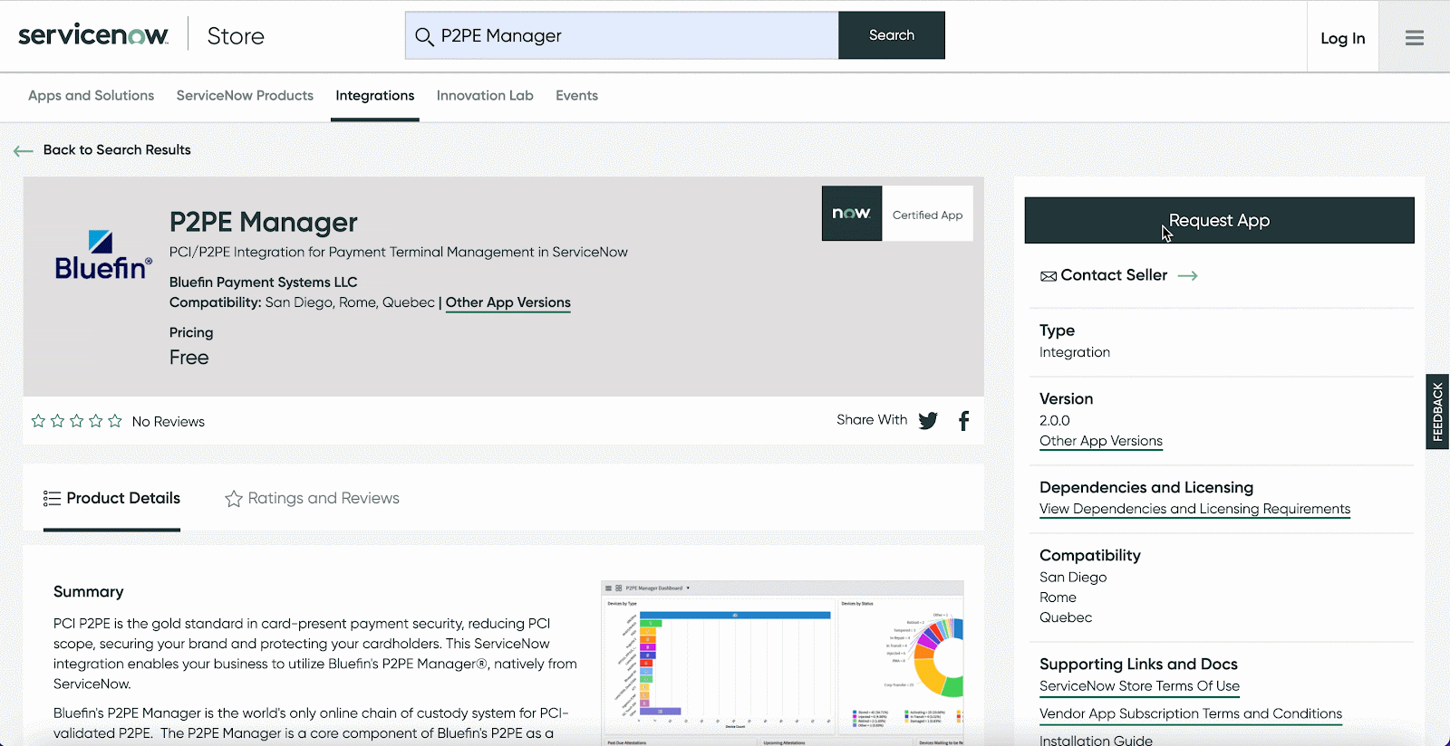This screenshot has width=1450, height=746.
Task: View Dependencies and Licensing Requirements
Action: click(x=1194, y=509)
